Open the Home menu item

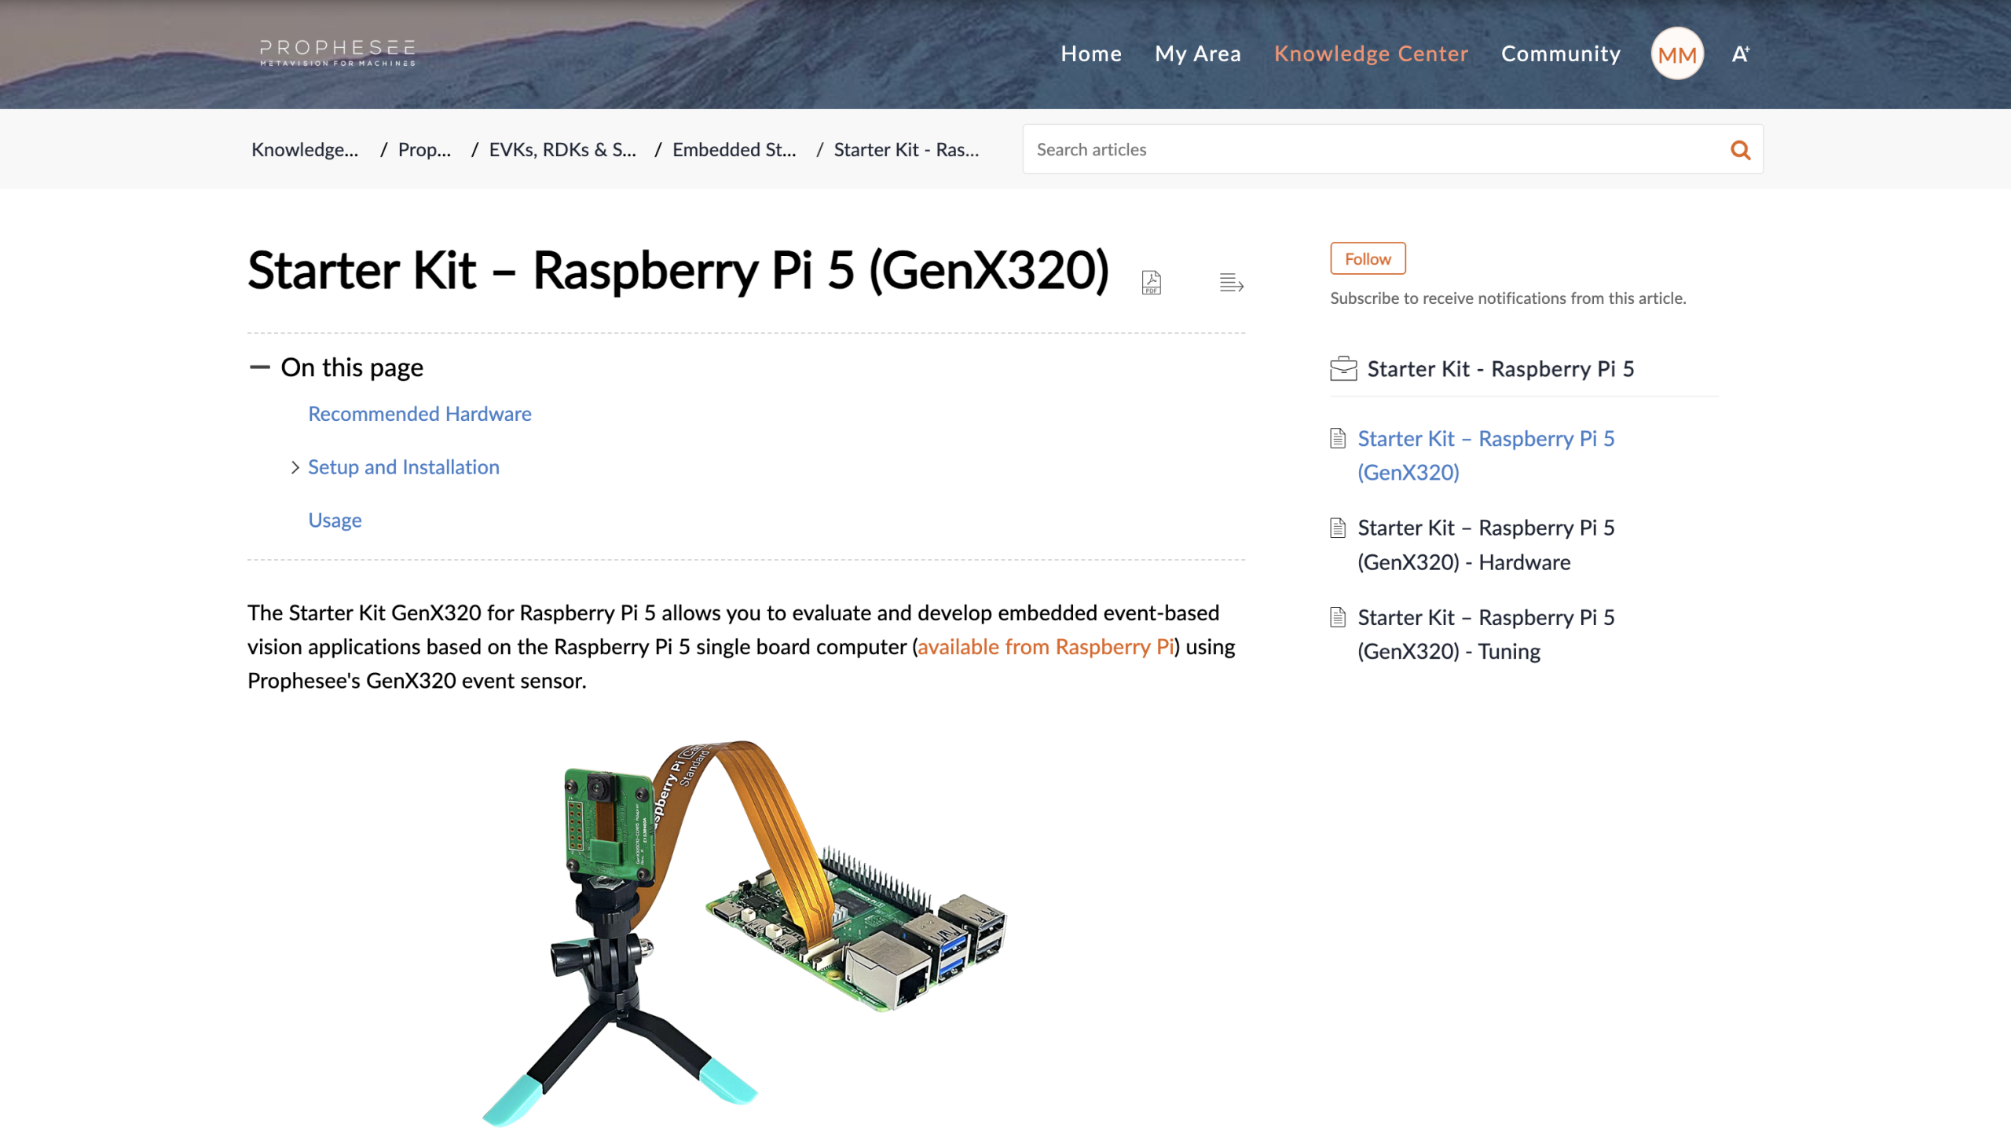click(x=1090, y=53)
